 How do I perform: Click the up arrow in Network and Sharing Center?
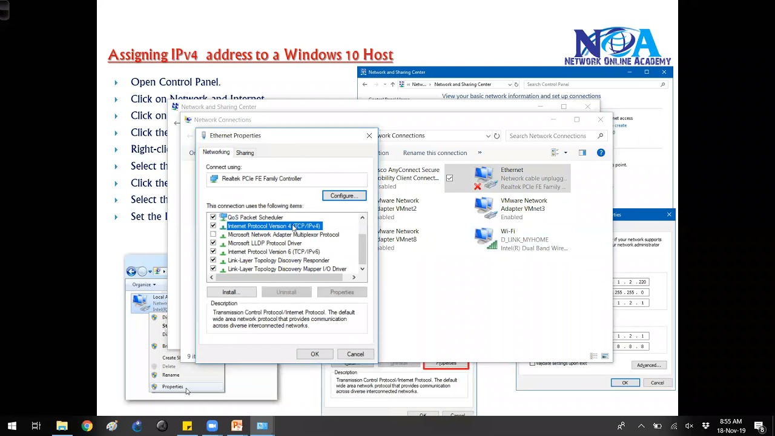coord(392,84)
